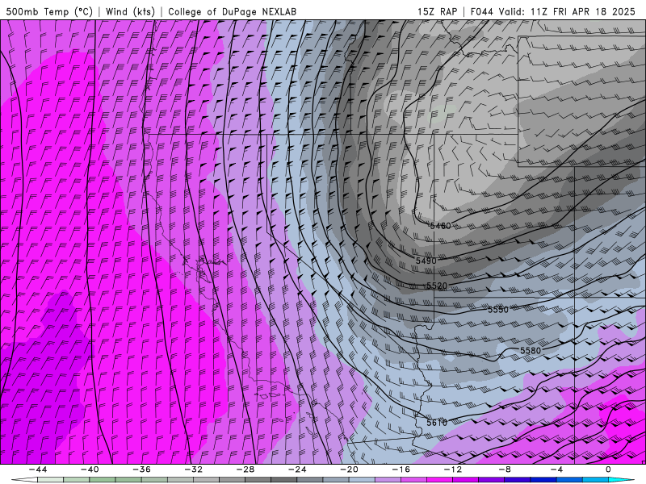Click 'College of DuPage NEXLAB' credit text
The image size is (646, 484).
click(232, 11)
